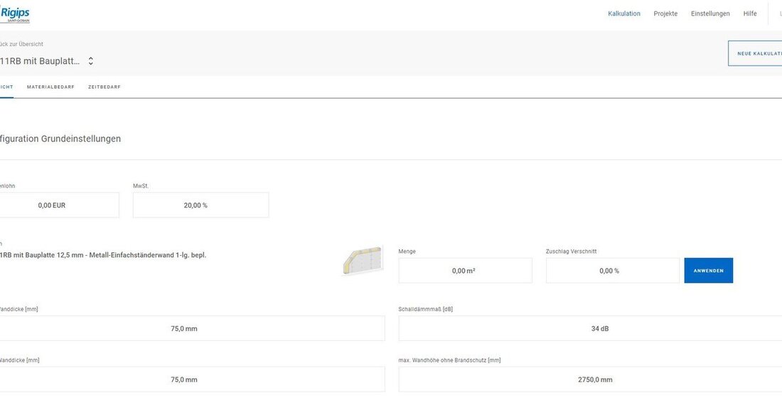Viewport: 782px width, 410px height.
Task: Select Hilfe in the top navigation
Action: click(749, 14)
